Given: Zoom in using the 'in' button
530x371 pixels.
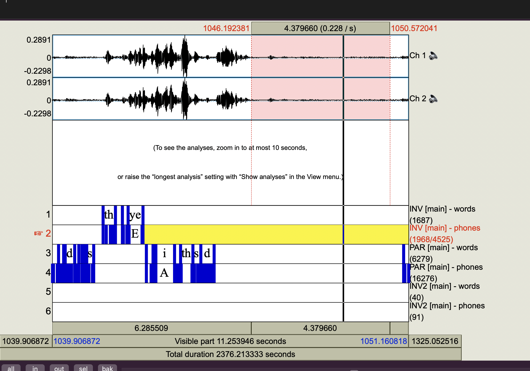Looking at the screenshot, I should click(35, 368).
